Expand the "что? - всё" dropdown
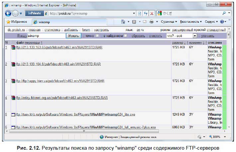The image size is (236, 152). coord(195,36)
